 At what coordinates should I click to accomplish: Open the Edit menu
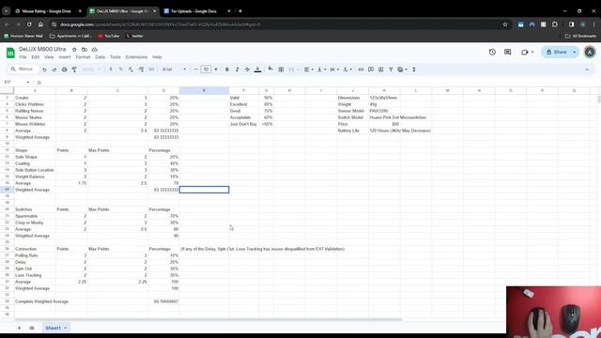36,57
